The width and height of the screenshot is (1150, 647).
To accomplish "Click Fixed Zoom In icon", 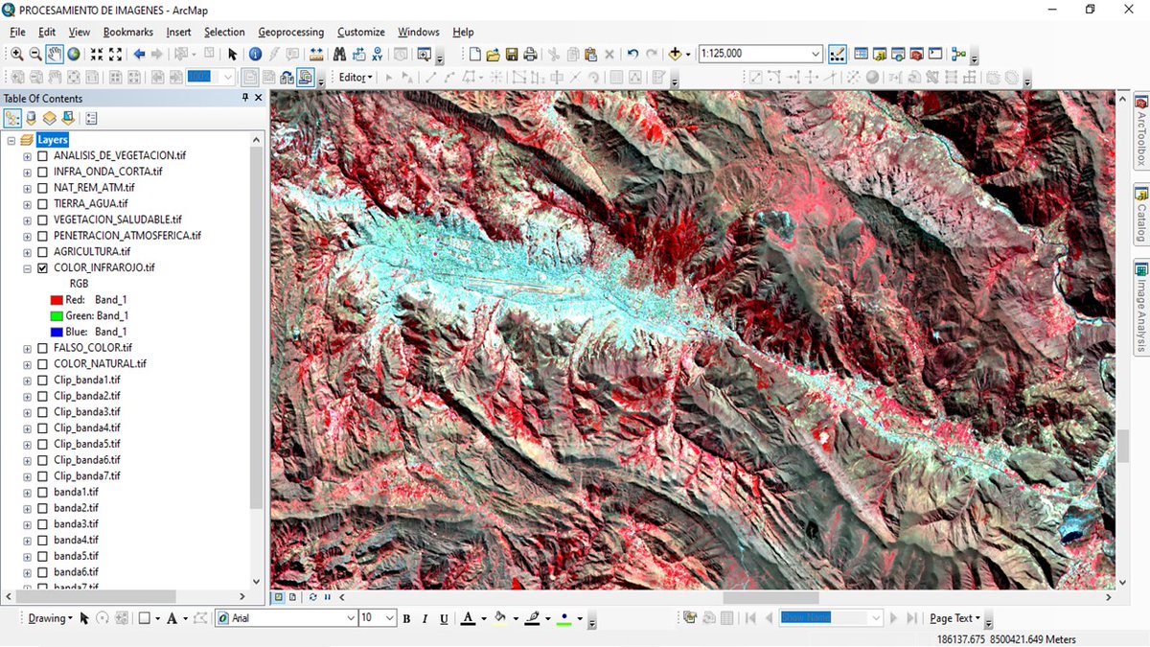I will [x=97, y=54].
